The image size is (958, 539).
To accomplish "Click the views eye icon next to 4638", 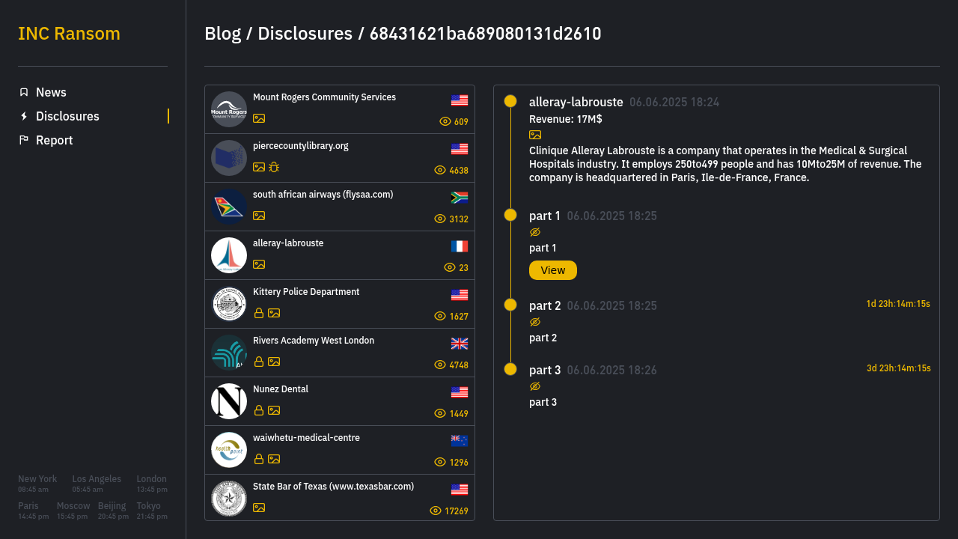I will (440, 170).
